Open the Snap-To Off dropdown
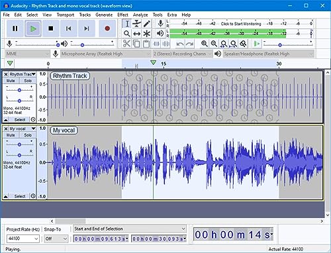The height and width of the screenshot is (253, 331). pyautogui.click(x=56, y=238)
